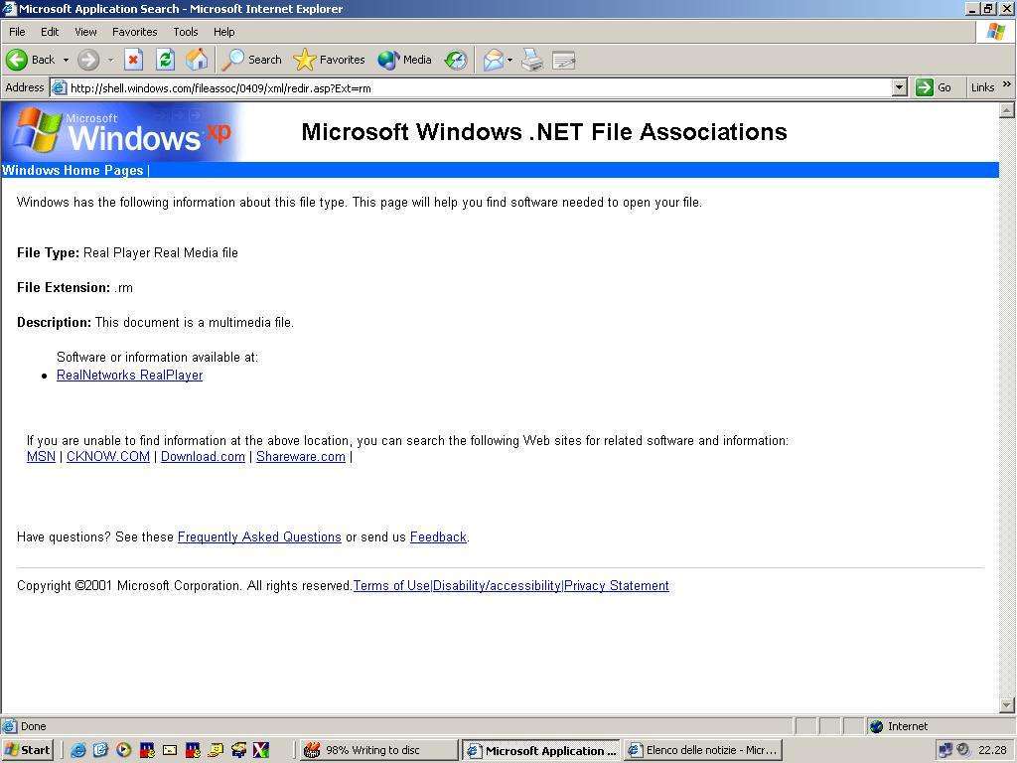Click the network connection tray icon
1017x763 pixels.
[945, 750]
